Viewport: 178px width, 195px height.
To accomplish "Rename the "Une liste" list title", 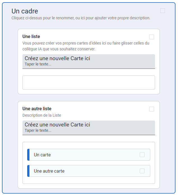I will point(31,36).
